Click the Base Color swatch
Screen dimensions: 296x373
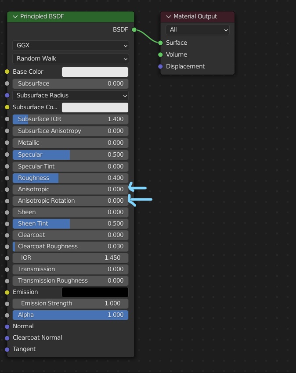pos(95,72)
